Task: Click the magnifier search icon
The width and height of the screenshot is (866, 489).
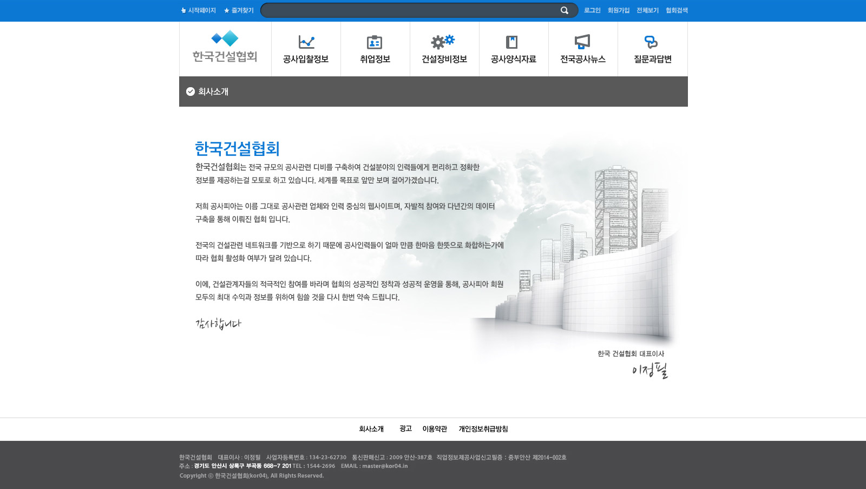Action: click(x=564, y=10)
